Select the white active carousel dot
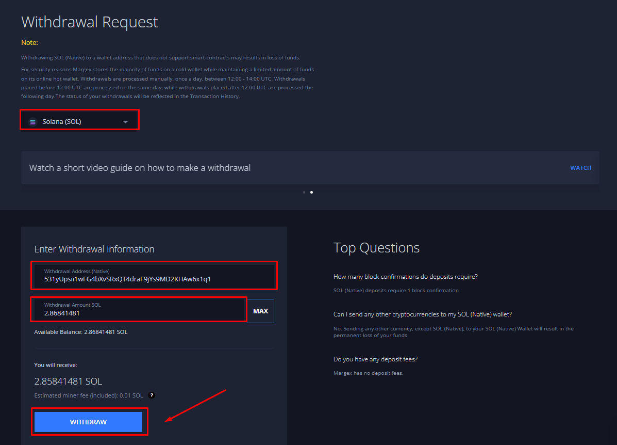 click(312, 193)
